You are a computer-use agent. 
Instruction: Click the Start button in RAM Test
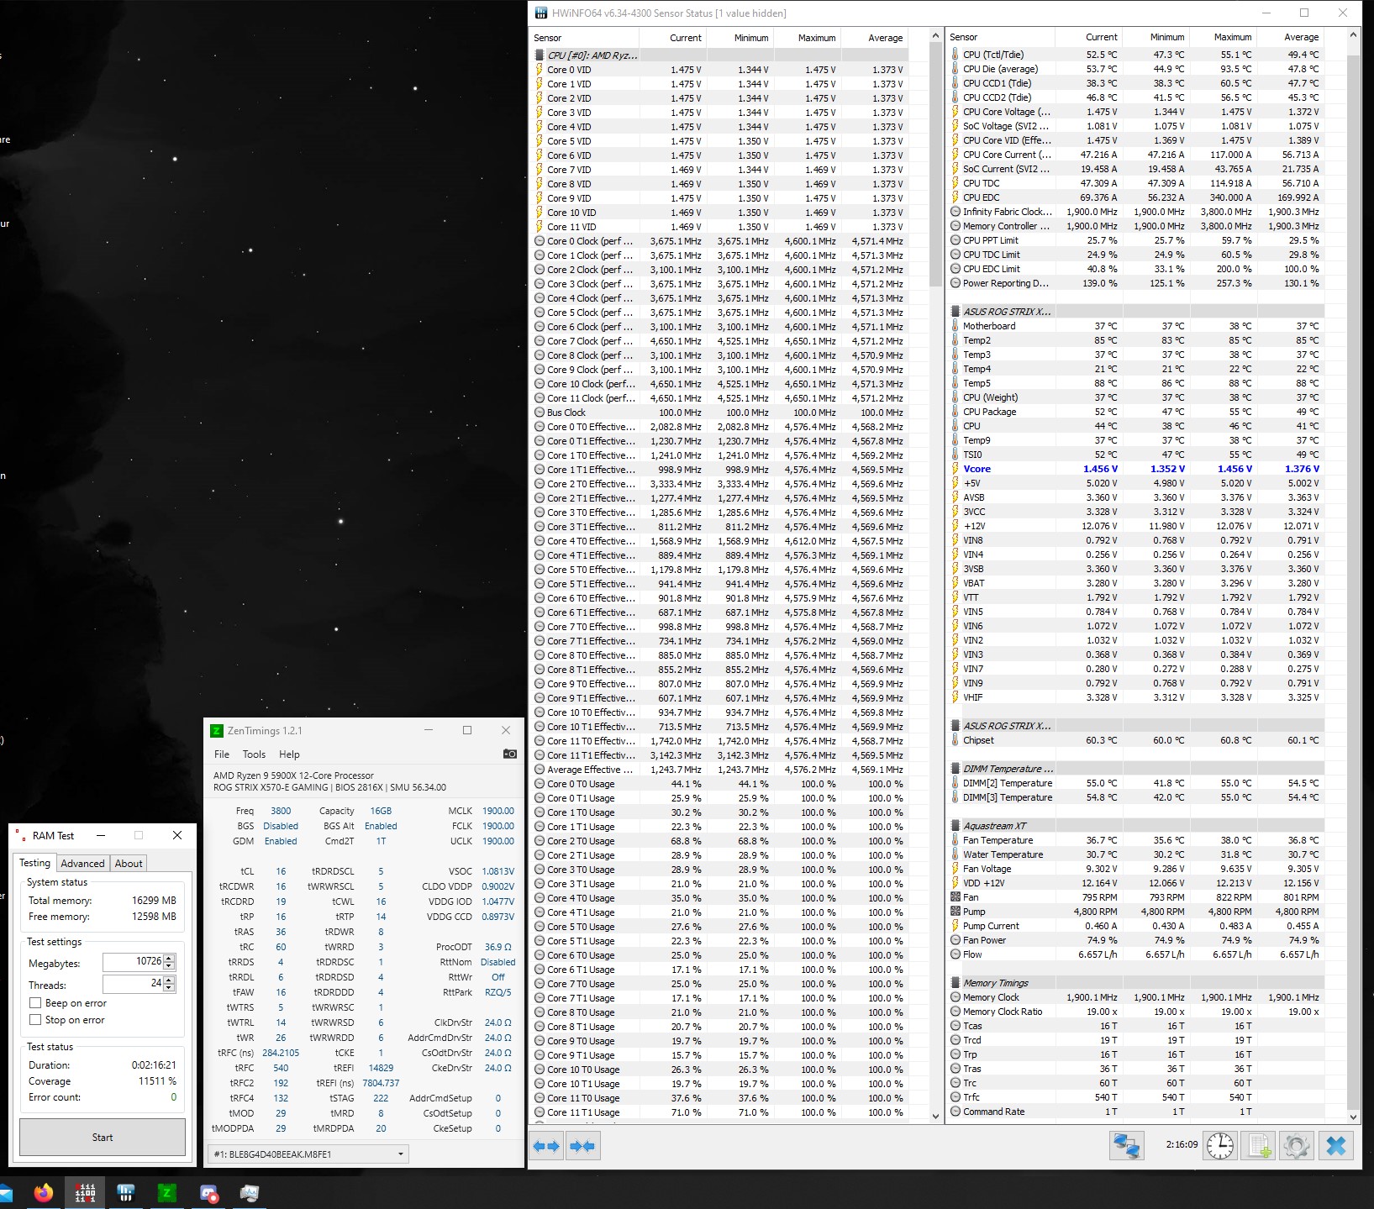[103, 1137]
